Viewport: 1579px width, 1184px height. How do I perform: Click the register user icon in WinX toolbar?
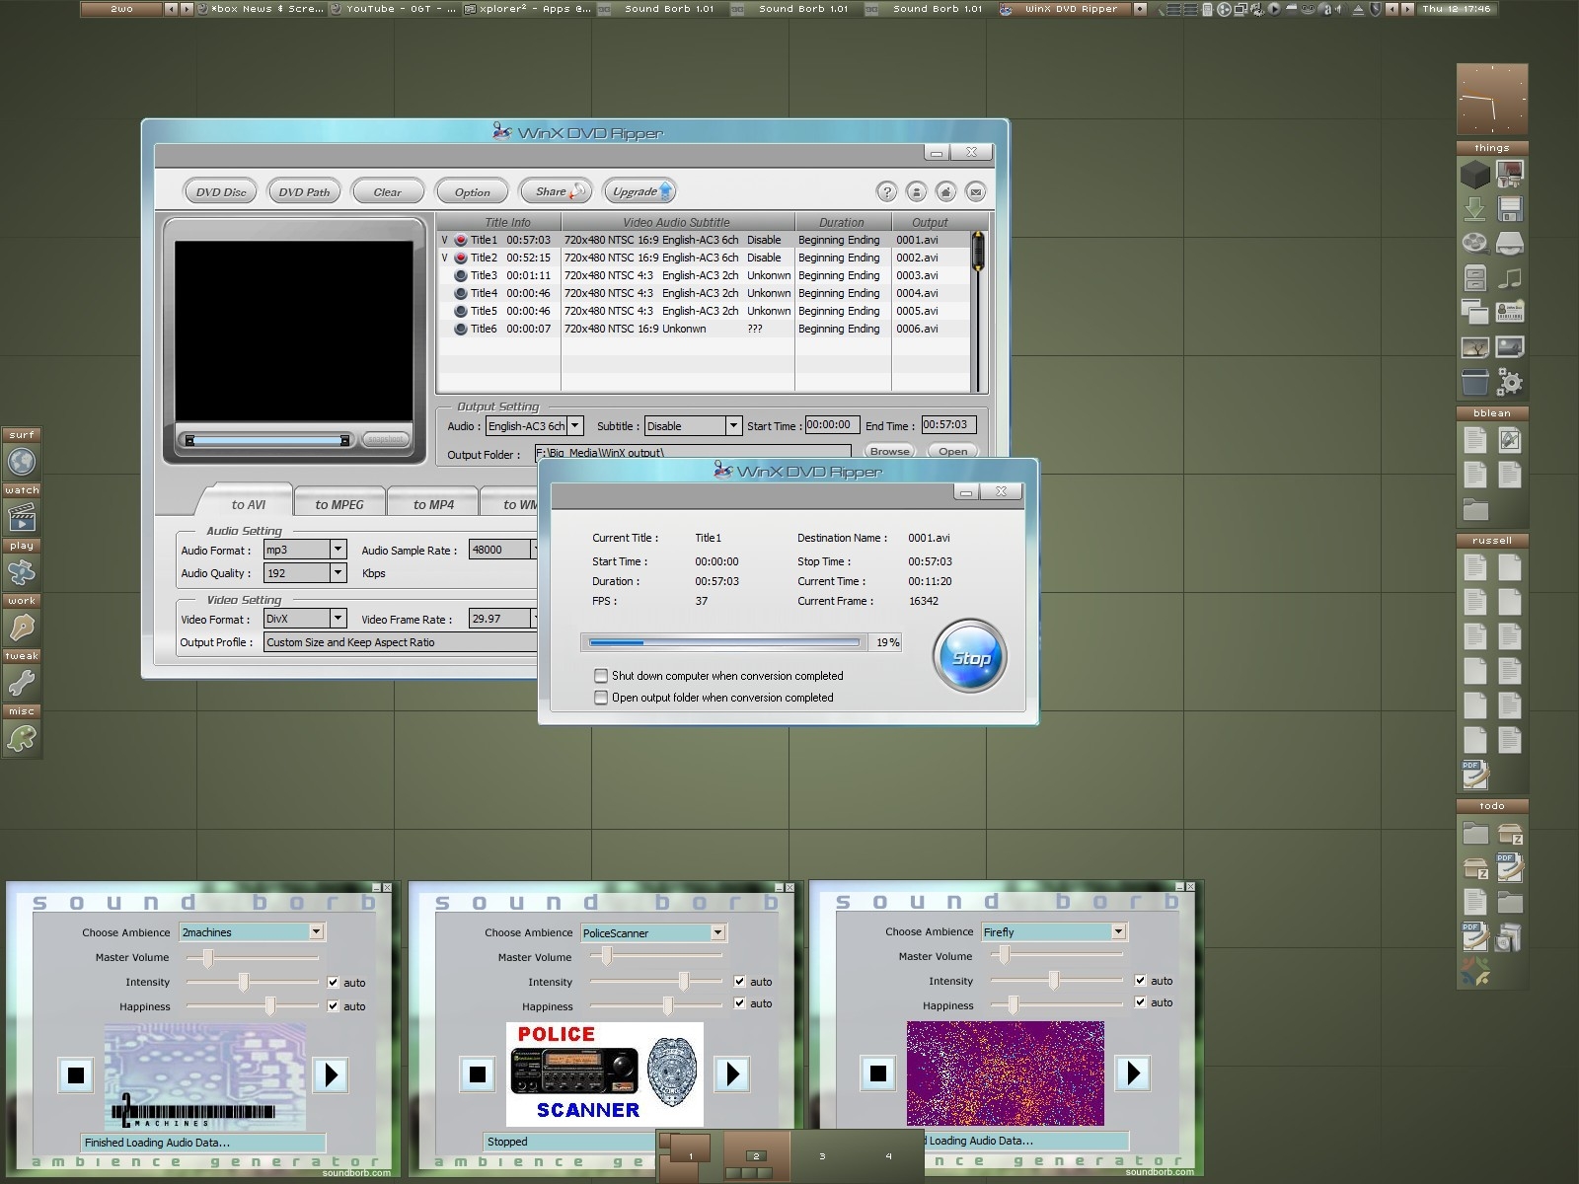click(x=916, y=192)
